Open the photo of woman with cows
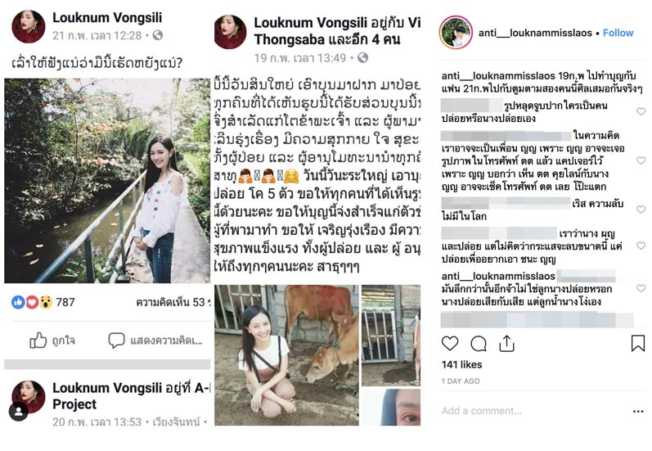This screenshot has height=451, width=652. (x=286, y=355)
